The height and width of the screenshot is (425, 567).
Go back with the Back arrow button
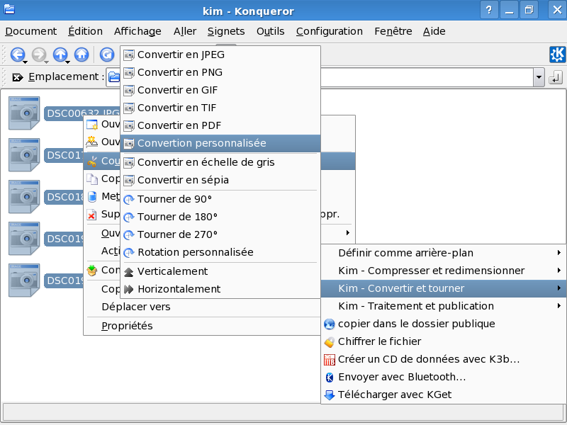coord(17,55)
